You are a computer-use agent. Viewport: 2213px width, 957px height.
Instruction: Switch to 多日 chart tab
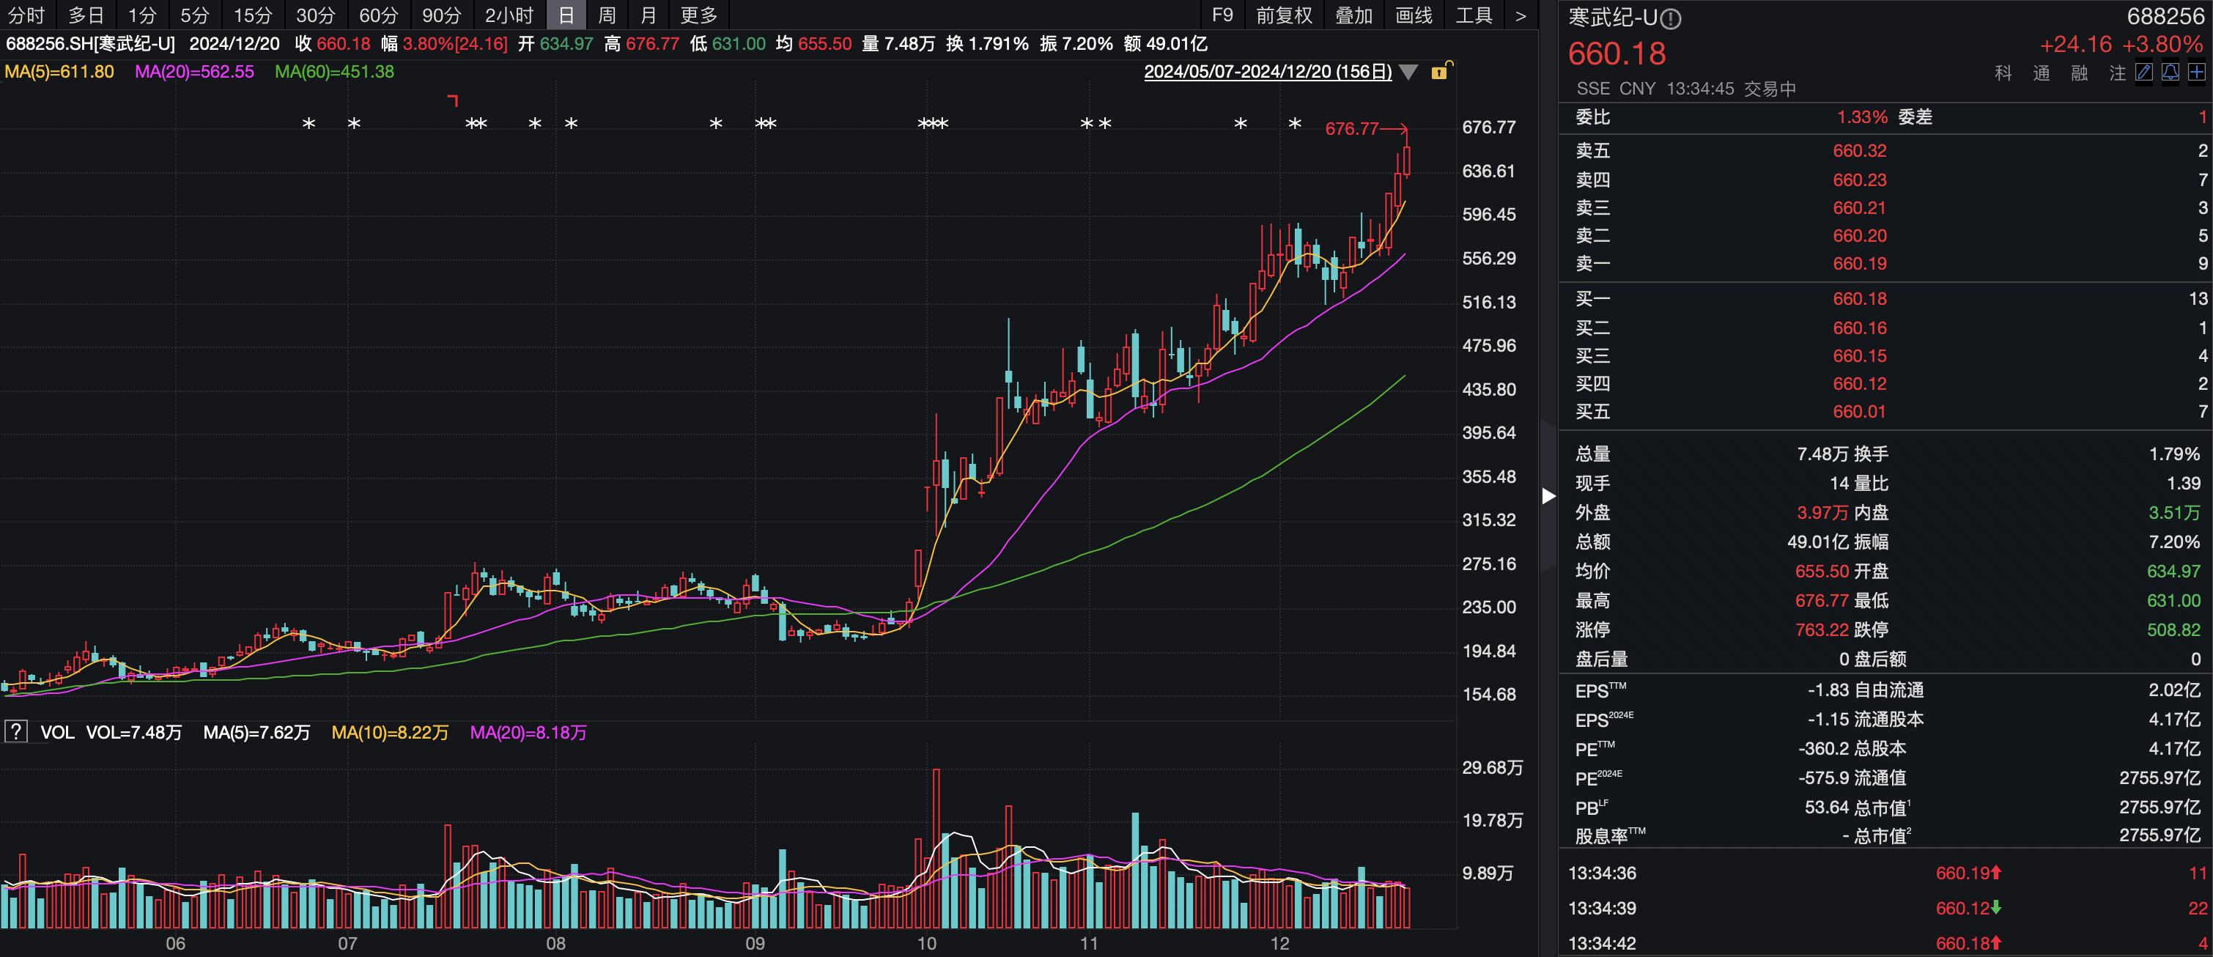(86, 15)
